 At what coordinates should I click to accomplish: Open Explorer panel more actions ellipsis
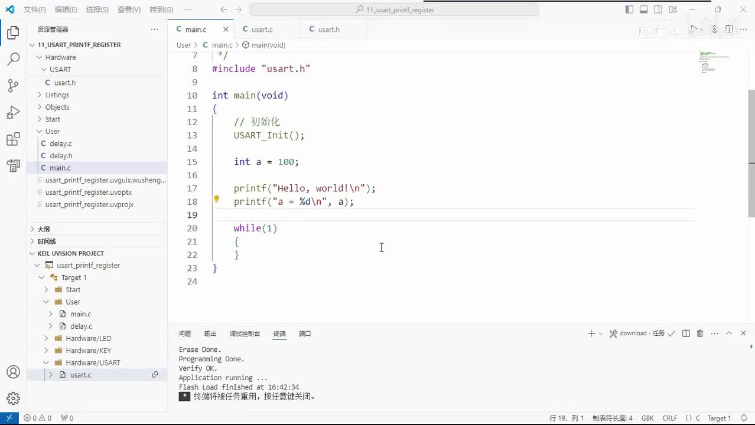pyautogui.click(x=154, y=29)
